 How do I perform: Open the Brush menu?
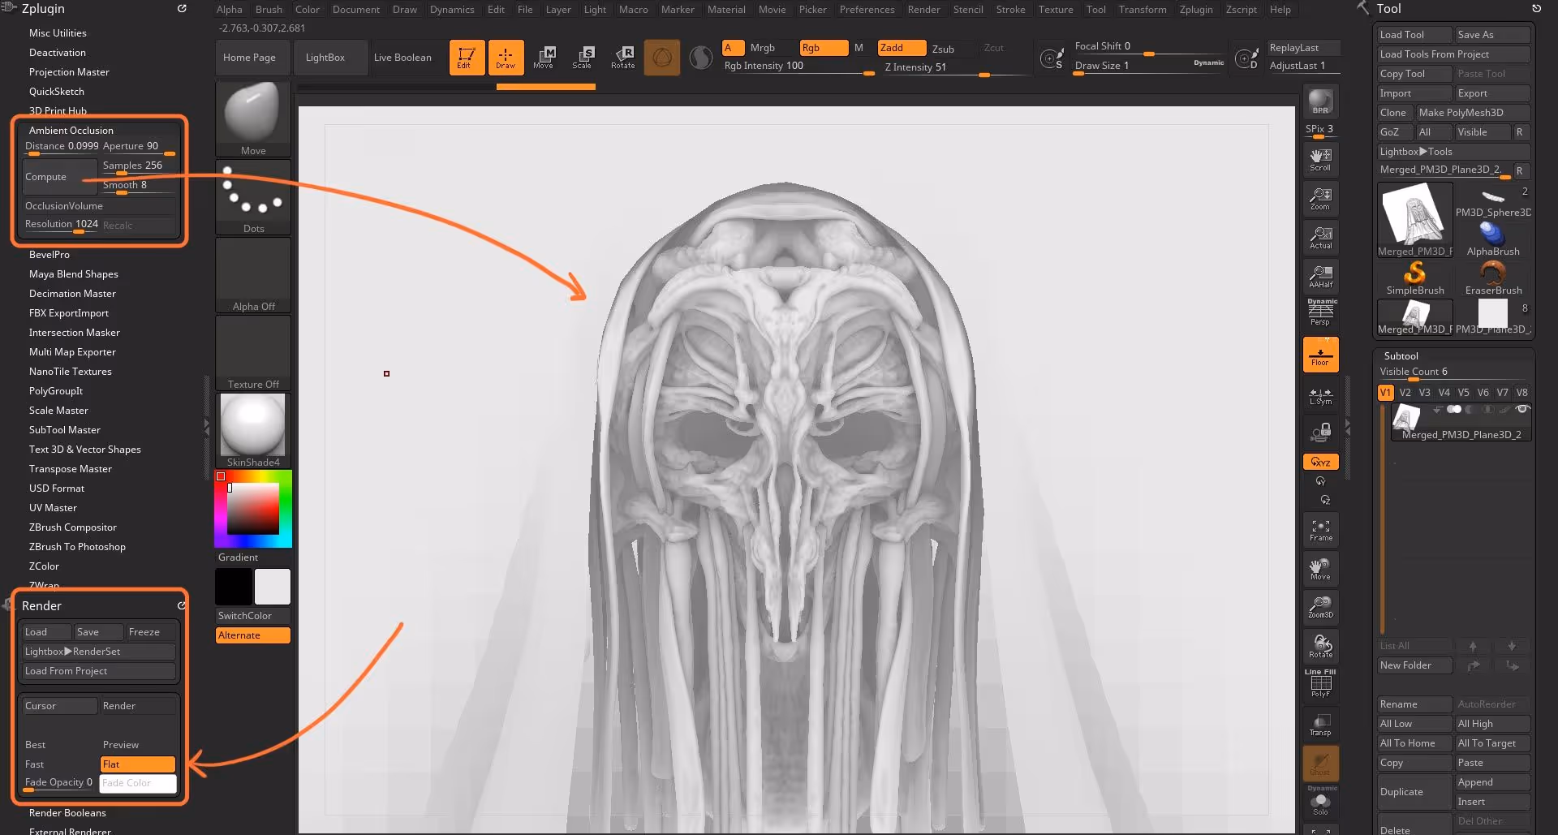pyautogui.click(x=269, y=10)
